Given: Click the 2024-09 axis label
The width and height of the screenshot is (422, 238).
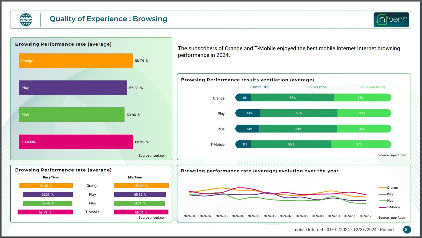Looking at the screenshot, I should click(317, 216).
